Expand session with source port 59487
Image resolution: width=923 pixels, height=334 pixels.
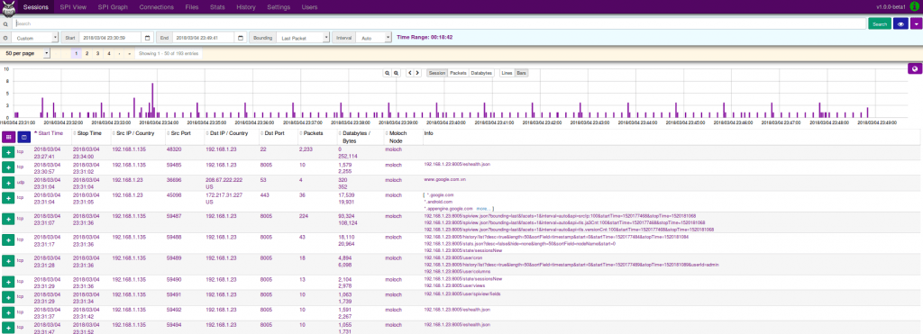point(8,219)
